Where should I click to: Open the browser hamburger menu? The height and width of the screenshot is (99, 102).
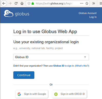point(101,3)
